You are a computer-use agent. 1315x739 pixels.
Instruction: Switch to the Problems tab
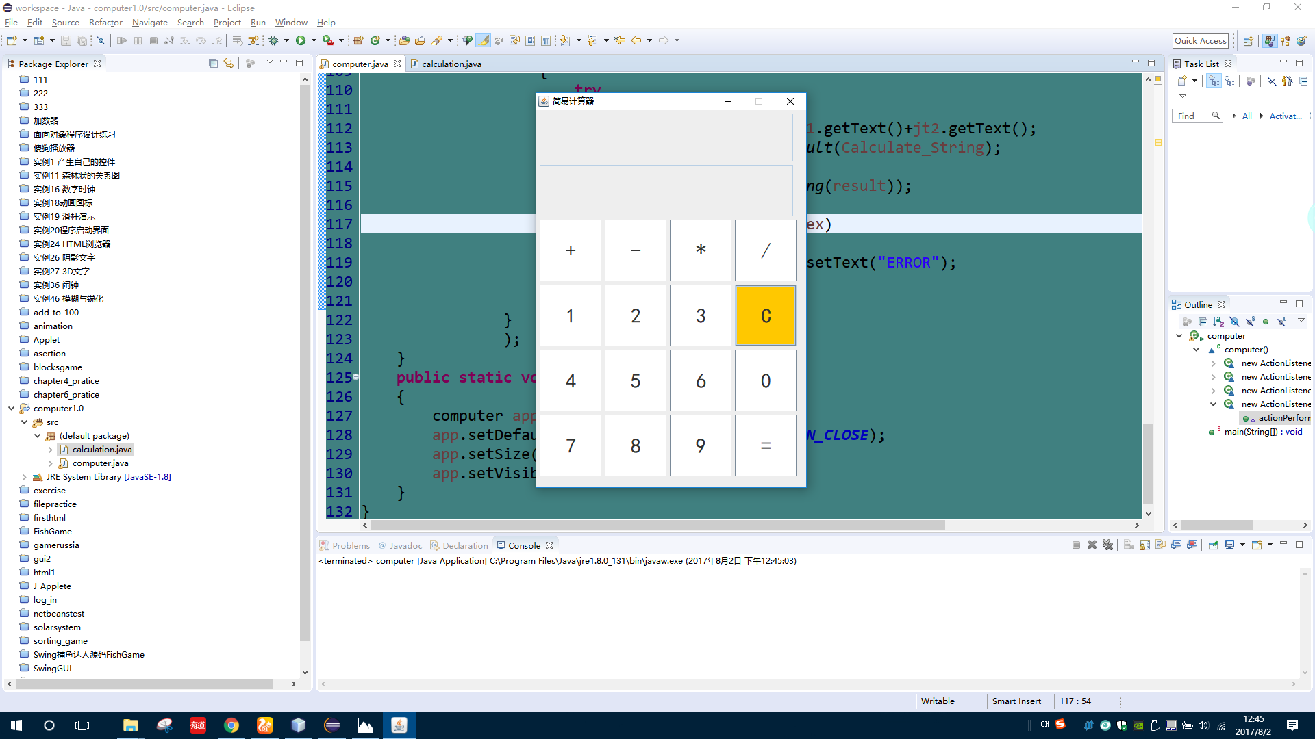tap(345, 545)
